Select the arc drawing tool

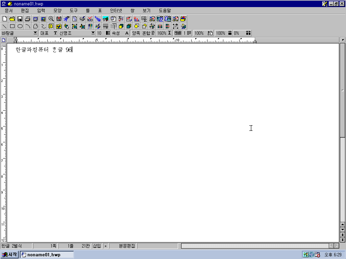[x=28, y=26]
